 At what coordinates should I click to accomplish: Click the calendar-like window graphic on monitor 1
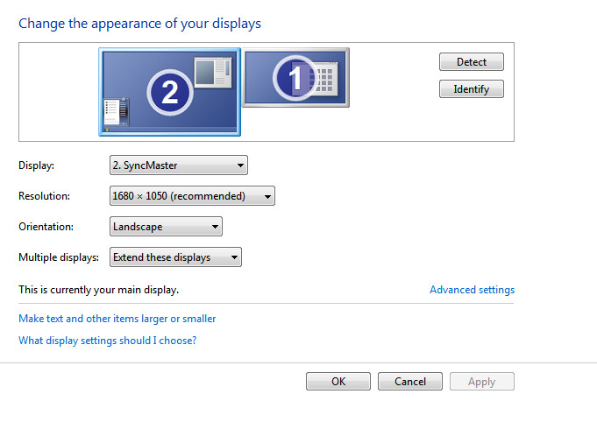[323, 81]
